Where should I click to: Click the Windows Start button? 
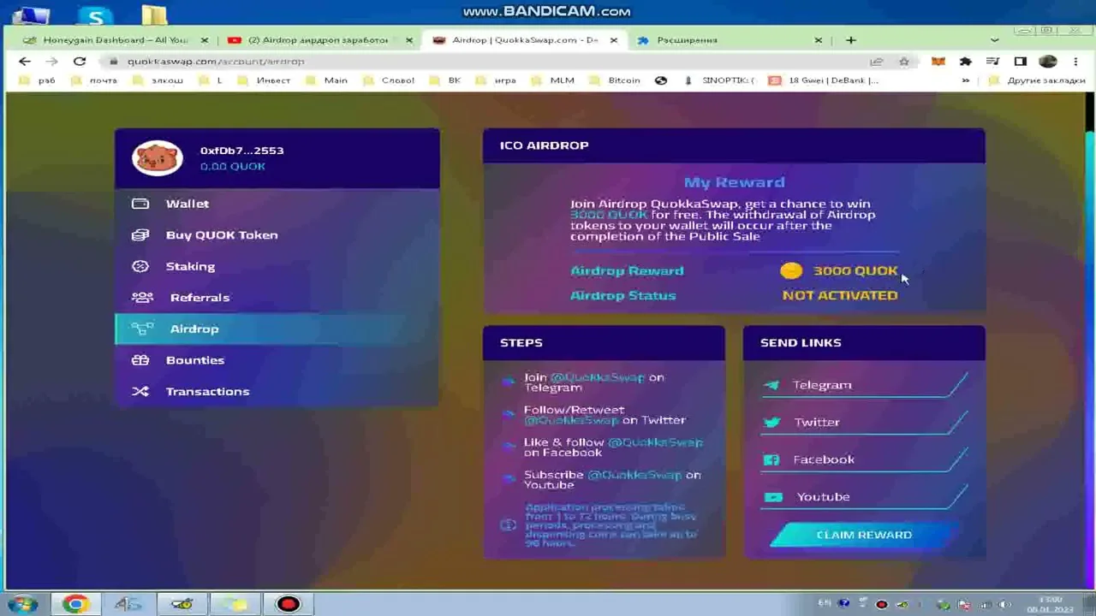point(22,604)
